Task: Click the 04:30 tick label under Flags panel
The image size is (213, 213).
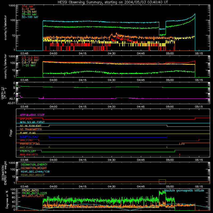Action: pos(112,160)
